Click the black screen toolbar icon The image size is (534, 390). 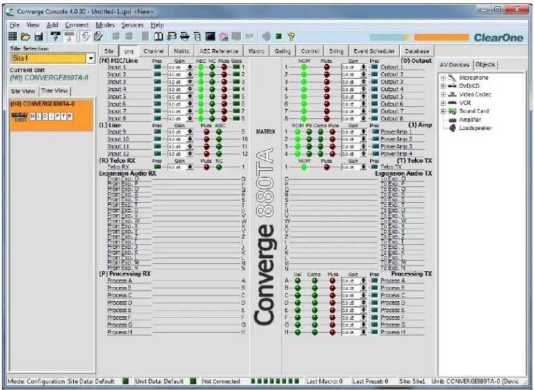click(210, 36)
